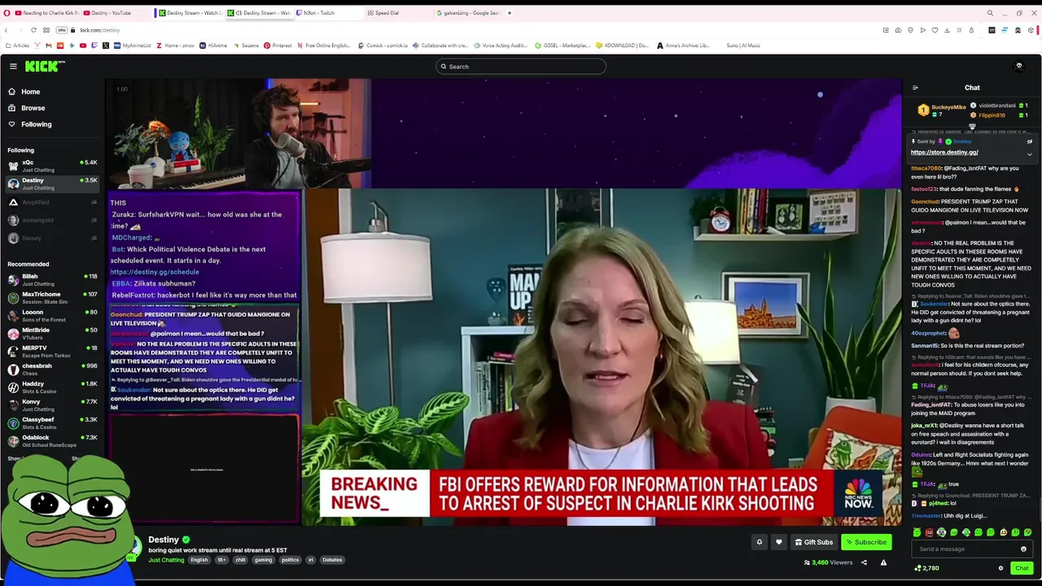Open recommended channel chessbrah
The image size is (1042, 586).
(x=52, y=369)
